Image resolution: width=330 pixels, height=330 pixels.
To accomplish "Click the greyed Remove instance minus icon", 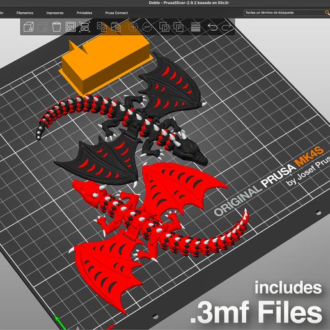I will click(x=147, y=27).
